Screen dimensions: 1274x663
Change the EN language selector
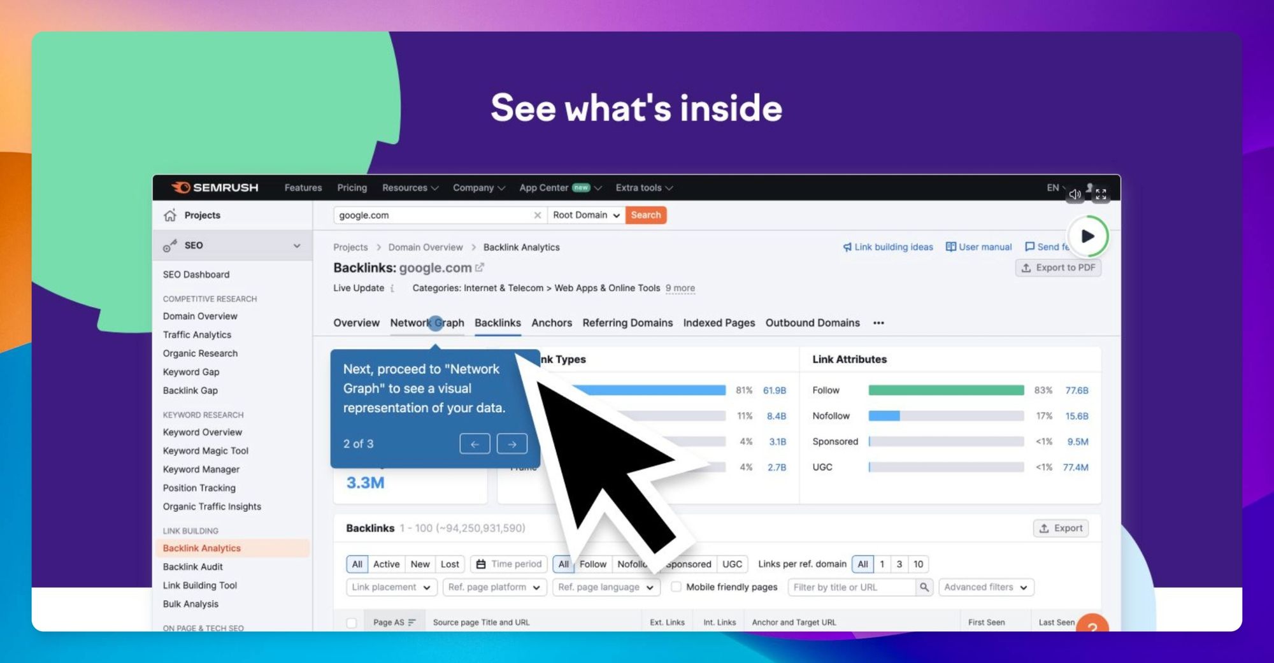pos(1056,188)
